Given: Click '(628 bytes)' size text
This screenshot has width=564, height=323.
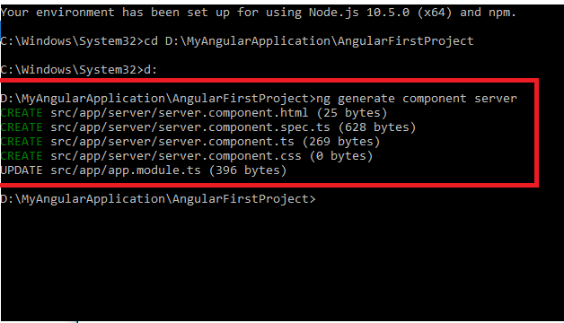Looking at the screenshot, I should click(377, 127).
